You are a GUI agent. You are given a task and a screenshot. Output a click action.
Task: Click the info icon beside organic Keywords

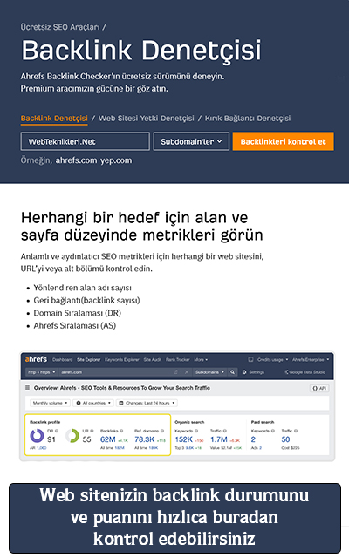click(195, 431)
